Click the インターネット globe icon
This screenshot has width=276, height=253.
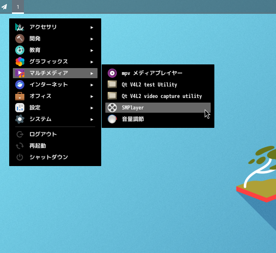point(20,85)
